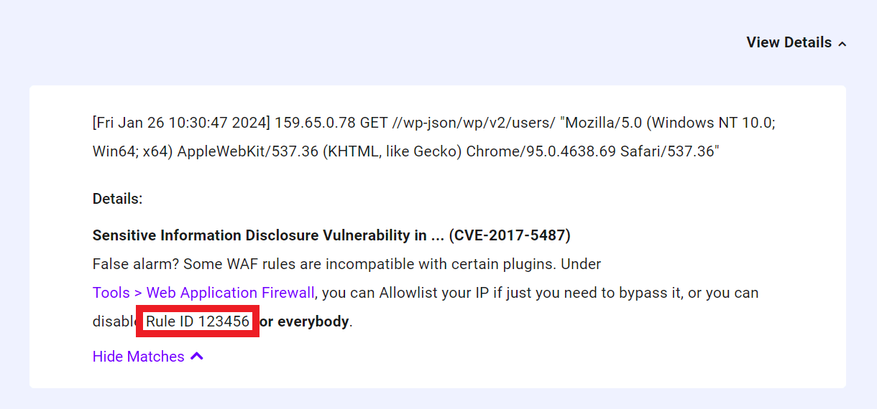Screen dimensions: 877x409
Task: Click the Mozilla/5.0 user agent text
Action: click(x=601, y=122)
